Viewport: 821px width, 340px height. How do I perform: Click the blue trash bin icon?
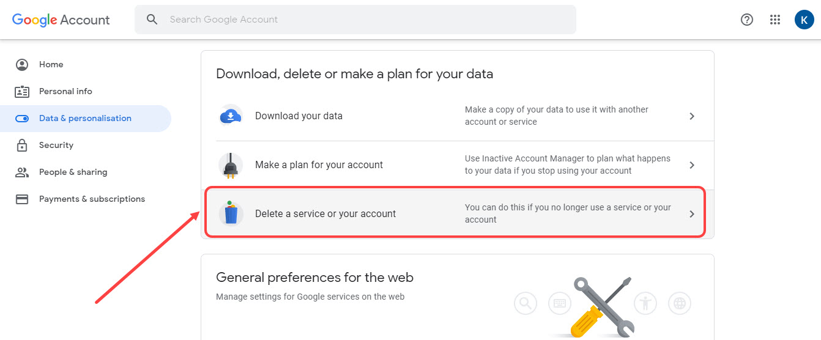[231, 213]
